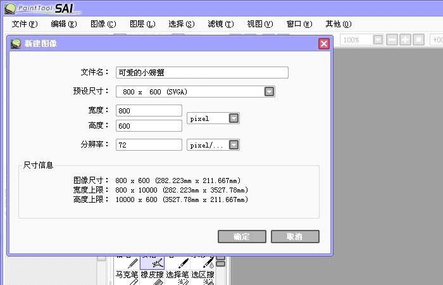
Task: Click the 宽度 width field showing 800
Action: click(x=149, y=111)
